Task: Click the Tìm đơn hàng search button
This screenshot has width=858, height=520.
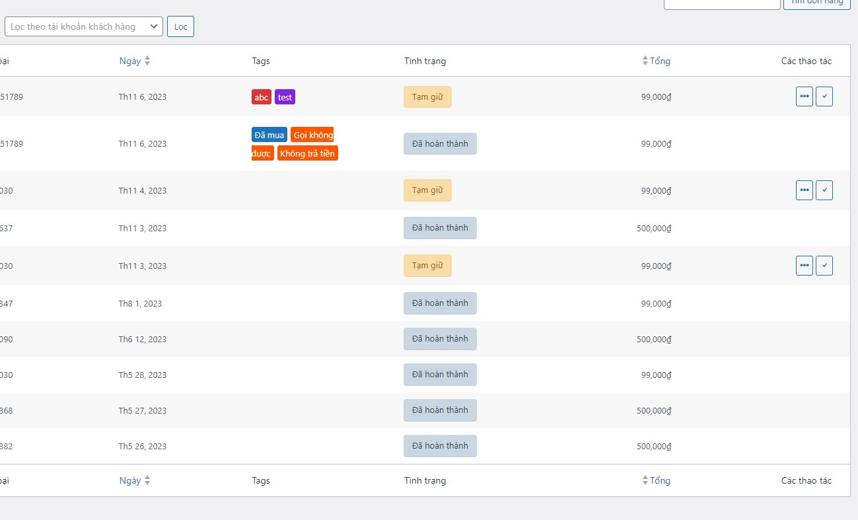Action: click(817, 3)
